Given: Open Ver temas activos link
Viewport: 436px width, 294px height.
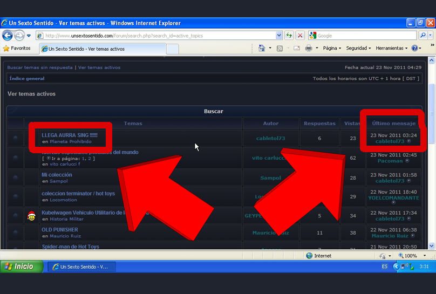Looking at the screenshot, I should click(x=99, y=67).
